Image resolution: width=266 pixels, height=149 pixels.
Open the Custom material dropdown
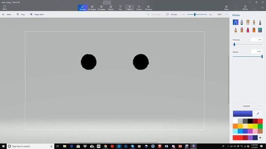pyautogui.click(x=248, y=106)
